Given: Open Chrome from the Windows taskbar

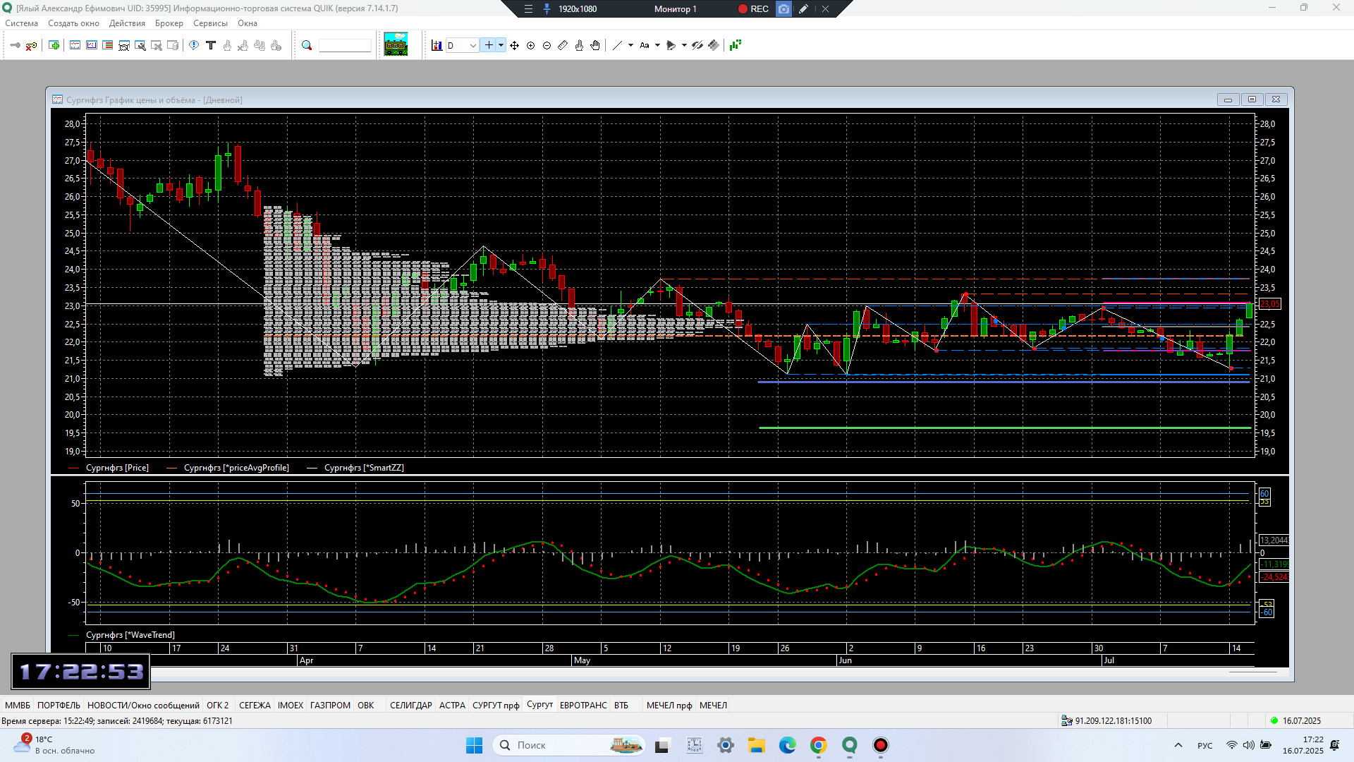Looking at the screenshot, I should (x=818, y=745).
